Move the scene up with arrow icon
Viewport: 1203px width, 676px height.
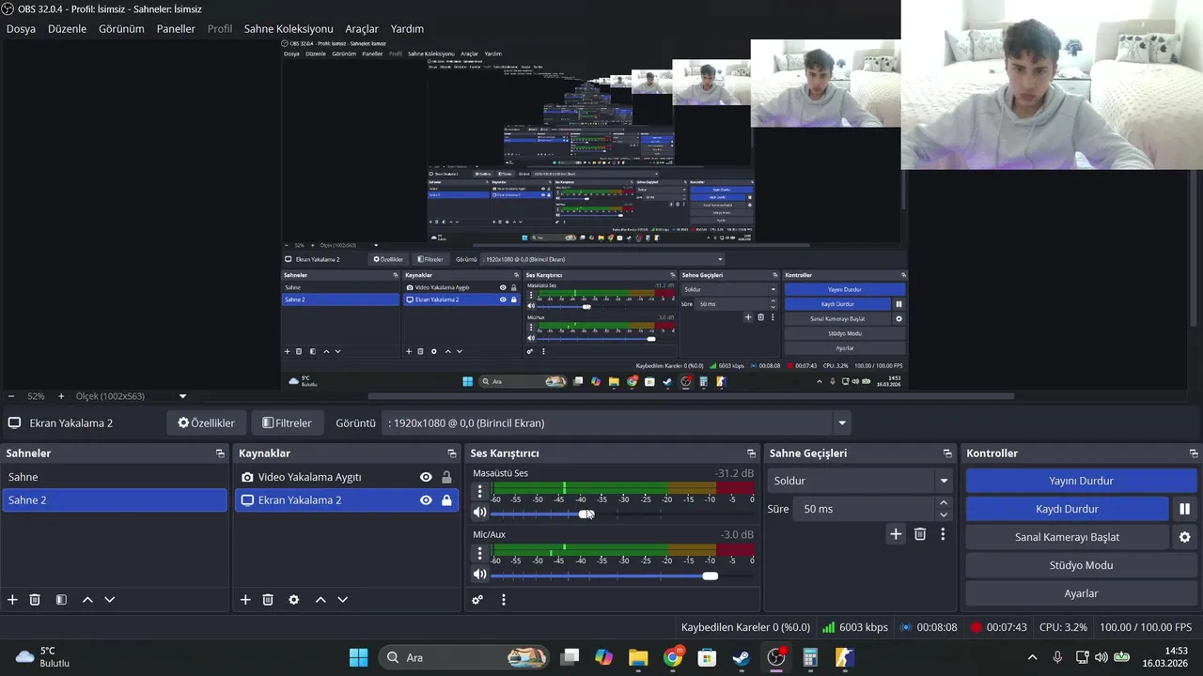(87, 599)
